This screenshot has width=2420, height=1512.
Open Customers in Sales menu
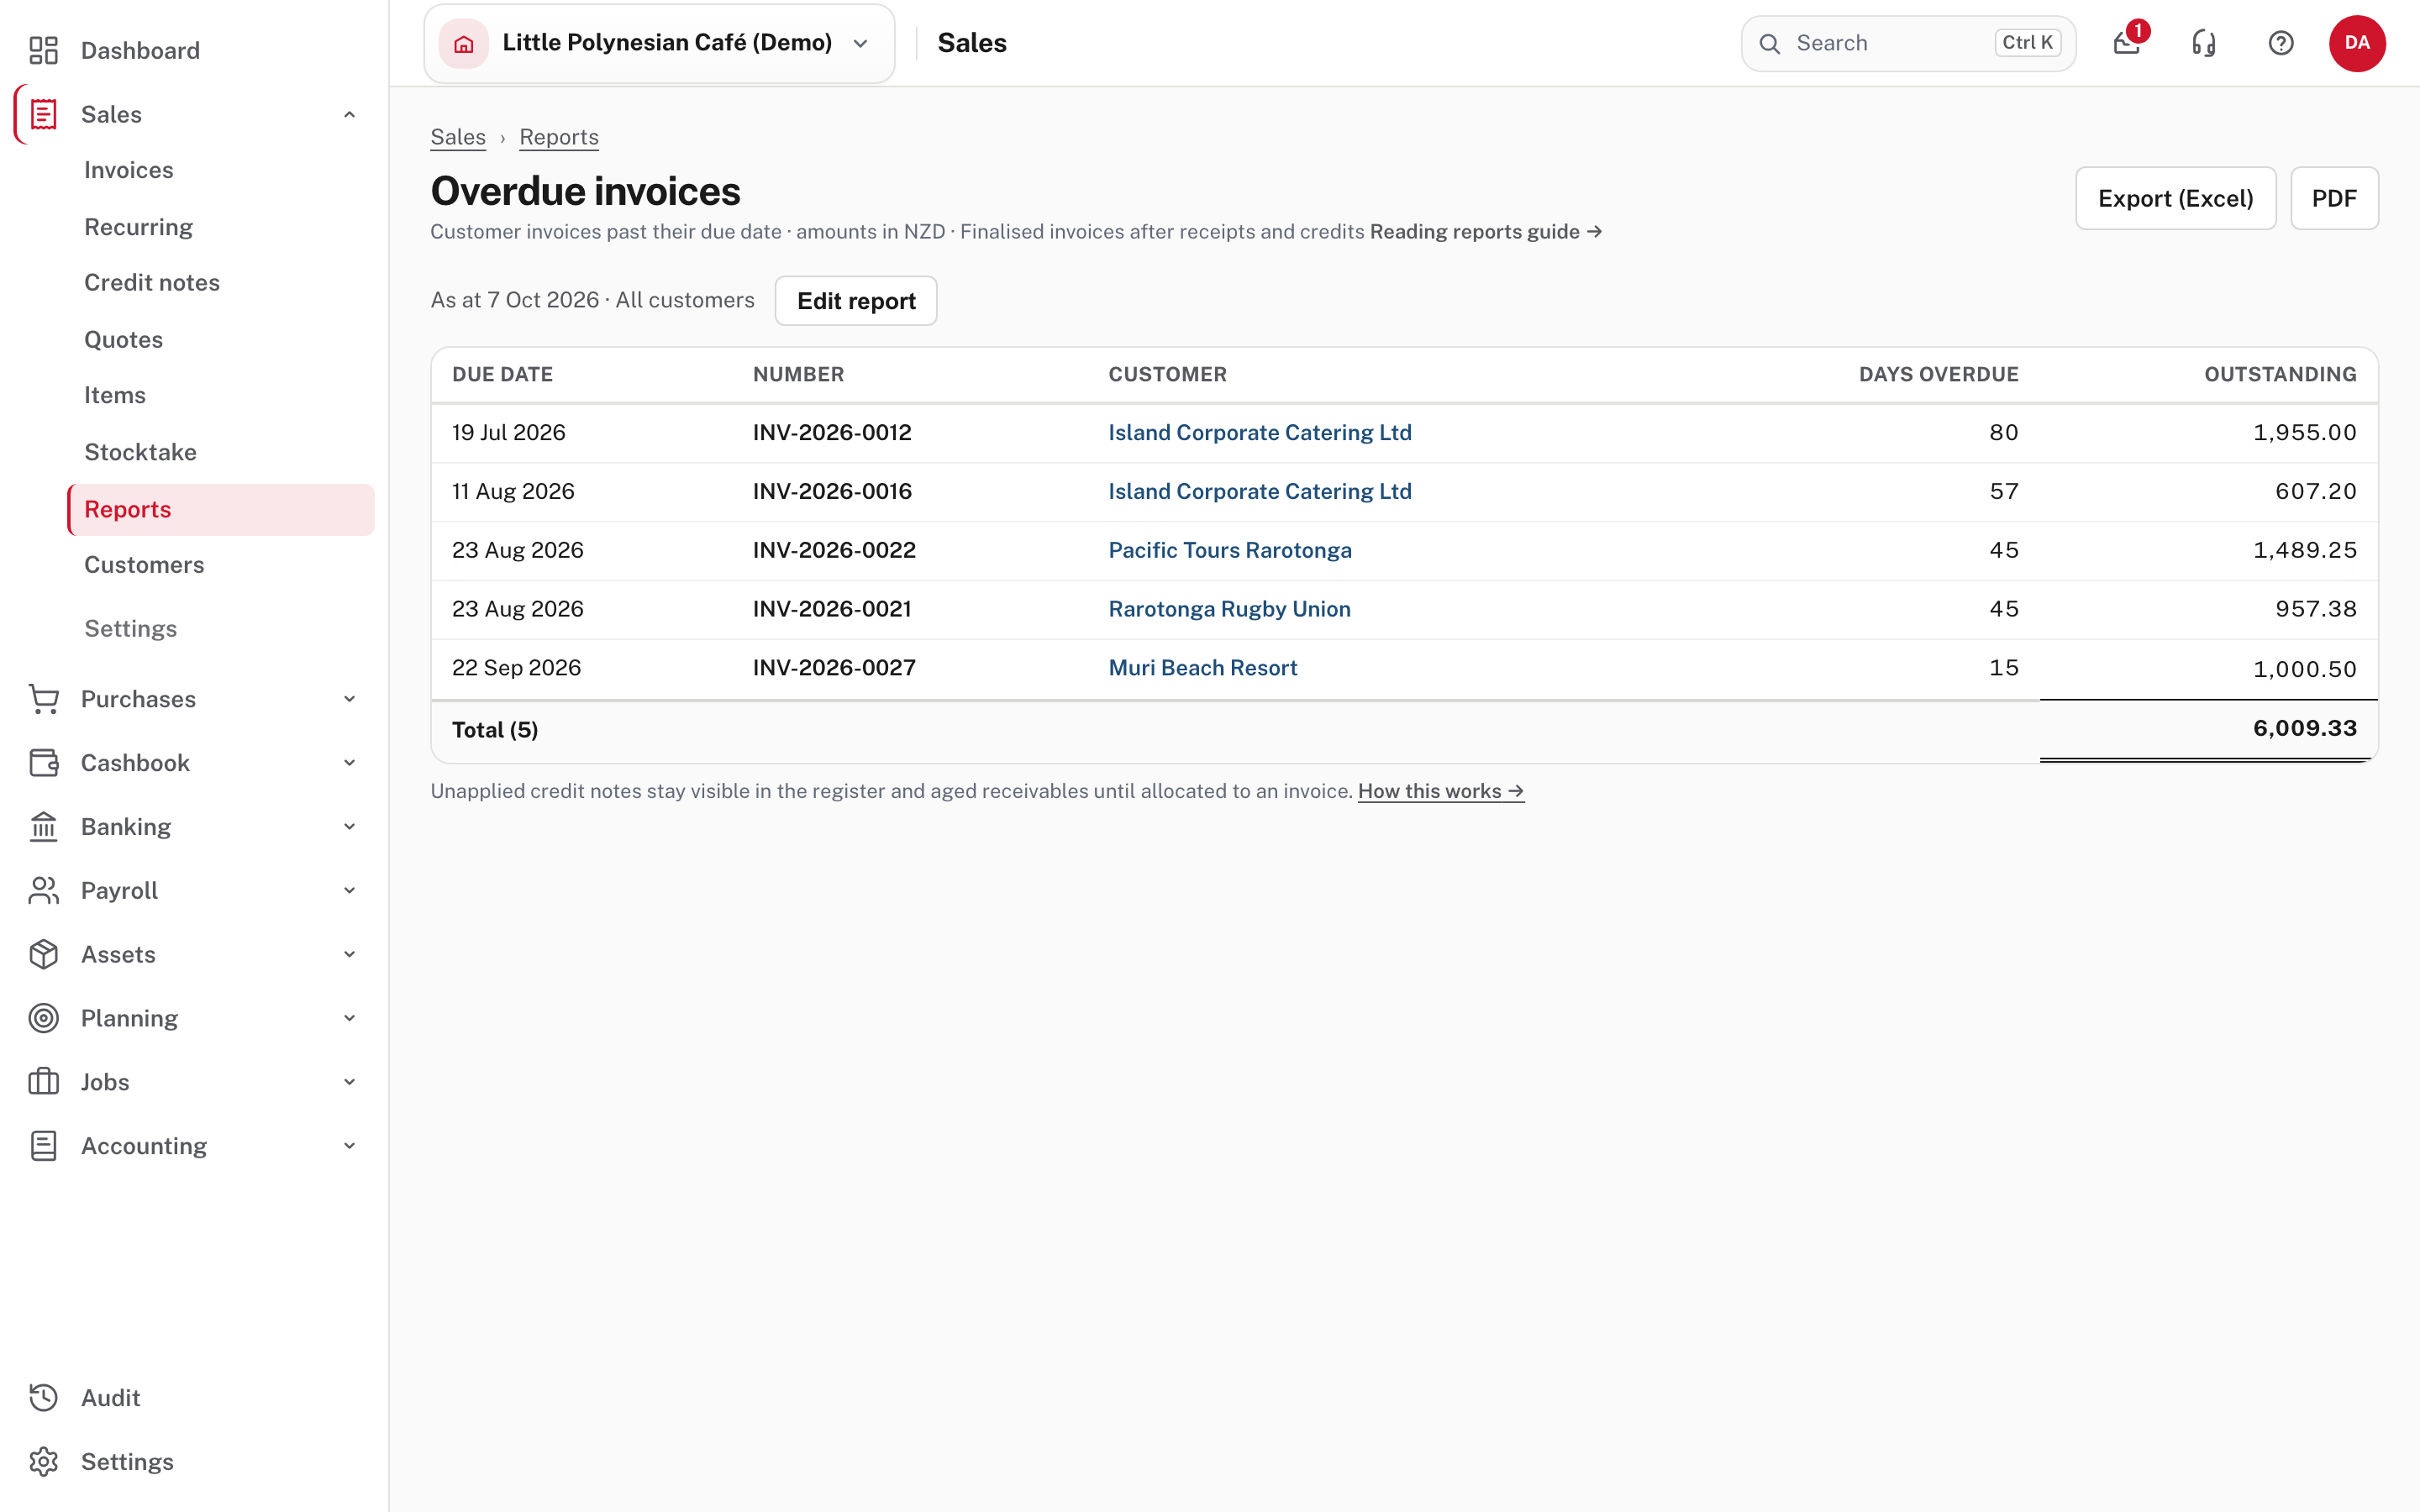tap(144, 565)
